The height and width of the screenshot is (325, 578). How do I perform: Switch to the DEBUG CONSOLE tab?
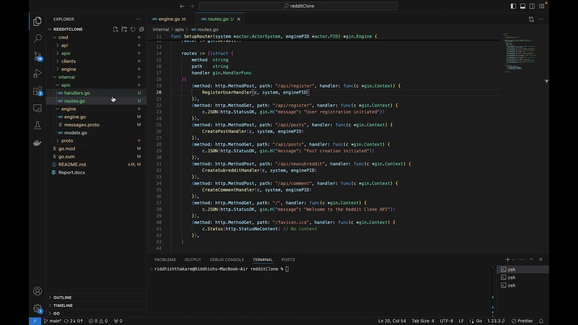[x=227, y=260]
